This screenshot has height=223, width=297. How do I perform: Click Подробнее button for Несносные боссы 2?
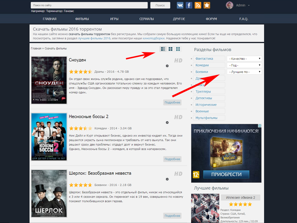[x=172, y=159]
